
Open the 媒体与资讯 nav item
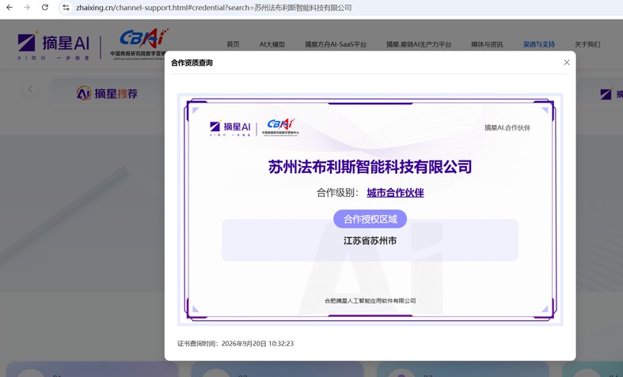click(487, 44)
